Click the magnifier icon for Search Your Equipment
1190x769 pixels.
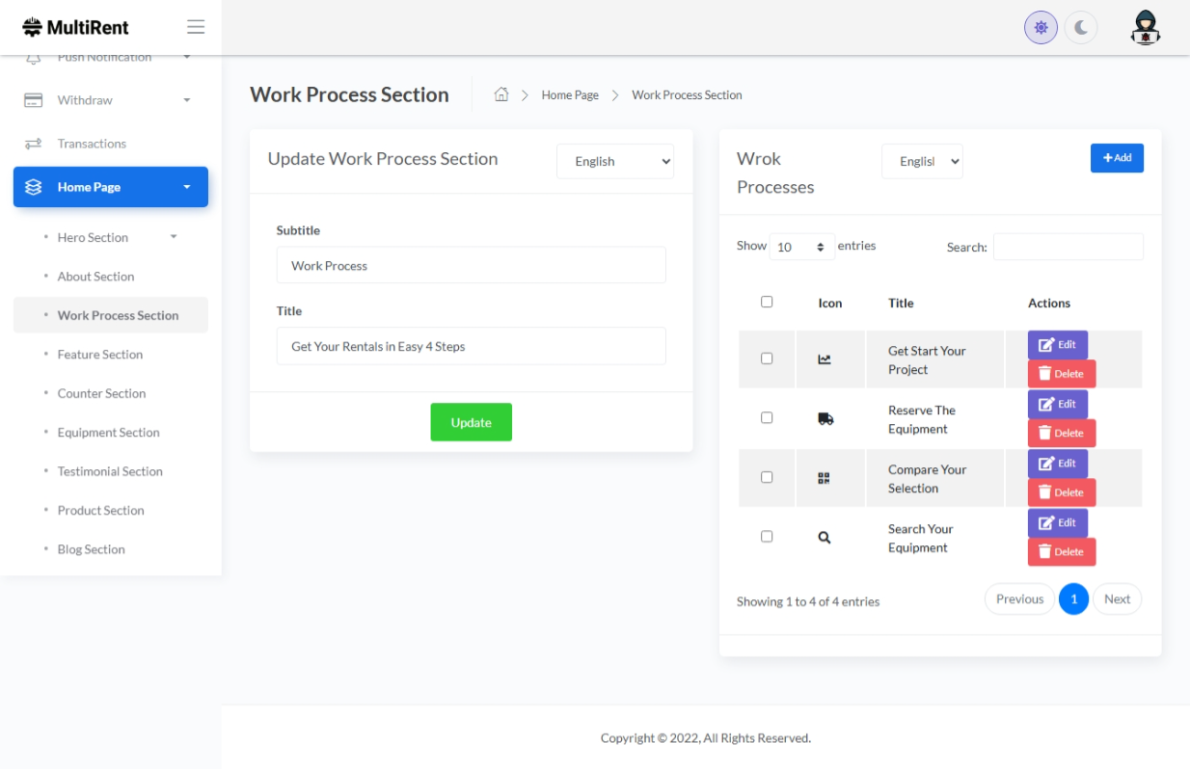coord(825,538)
